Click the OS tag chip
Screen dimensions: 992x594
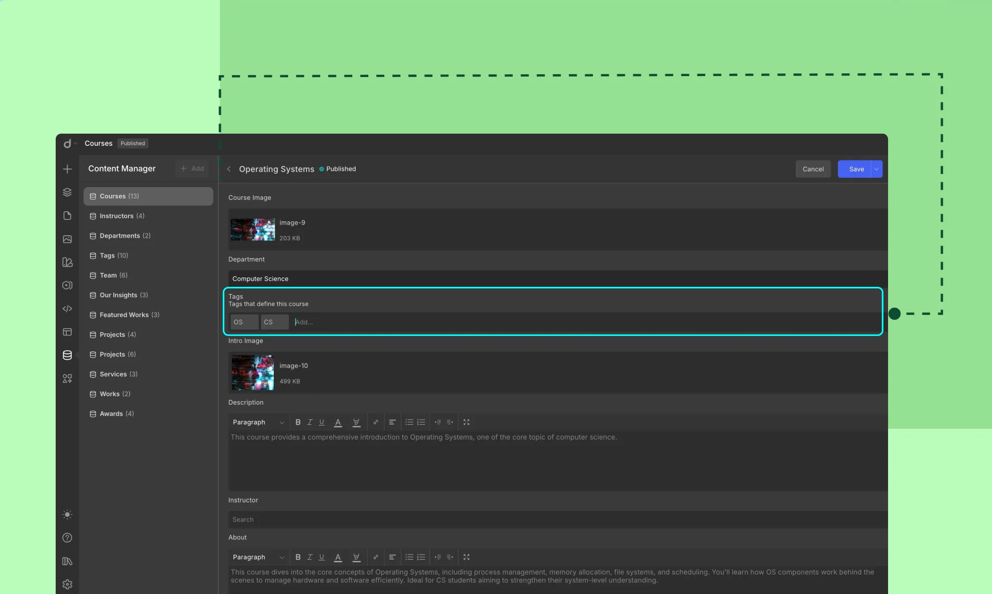[245, 322]
